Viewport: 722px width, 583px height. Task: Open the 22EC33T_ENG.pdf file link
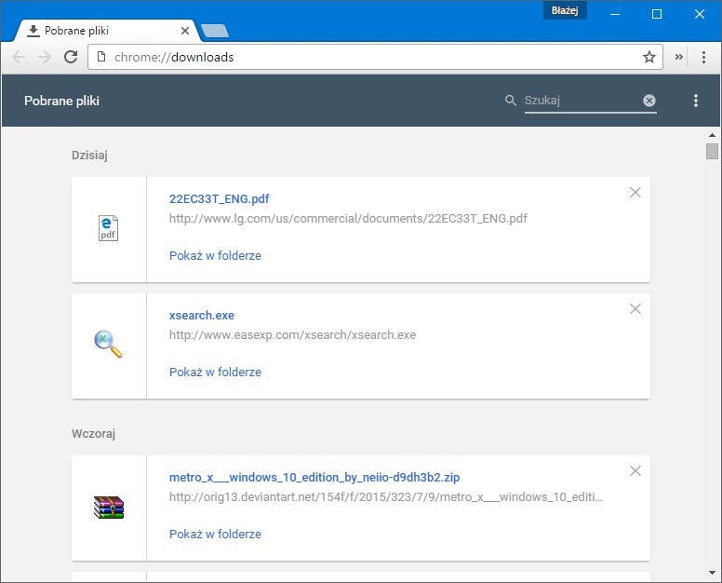click(x=220, y=198)
